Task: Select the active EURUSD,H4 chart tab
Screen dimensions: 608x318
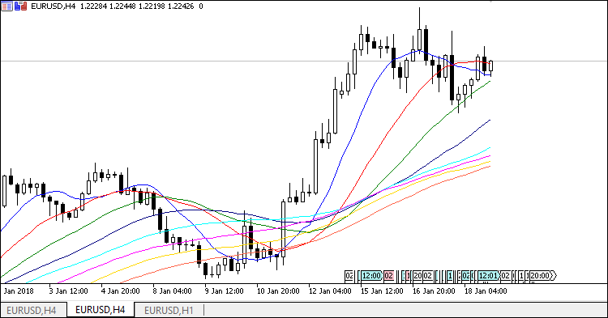Action: click(x=100, y=310)
